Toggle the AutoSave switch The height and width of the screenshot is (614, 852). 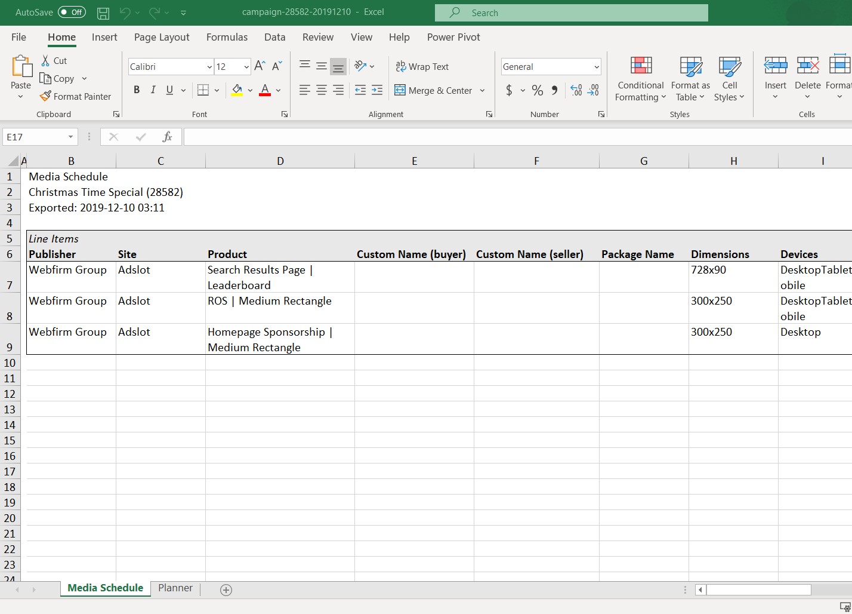pos(72,13)
